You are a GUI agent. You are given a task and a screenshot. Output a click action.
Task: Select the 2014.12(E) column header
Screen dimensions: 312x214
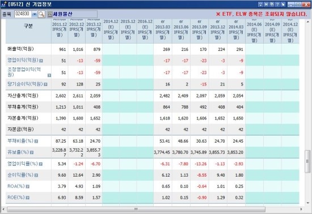coord(111,31)
